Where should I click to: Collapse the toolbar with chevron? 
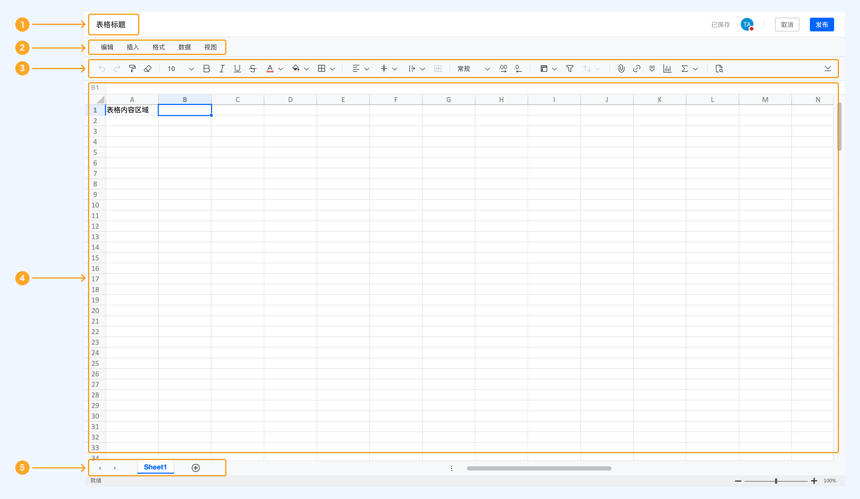(828, 69)
